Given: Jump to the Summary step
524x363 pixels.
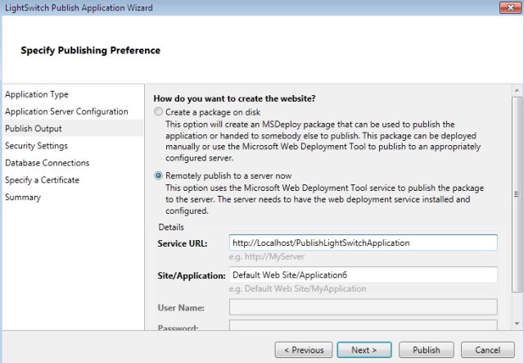Looking at the screenshot, I should (x=23, y=197).
